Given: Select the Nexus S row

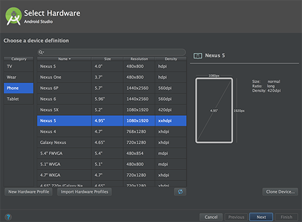Looking at the screenshot, I should (112, 66).
